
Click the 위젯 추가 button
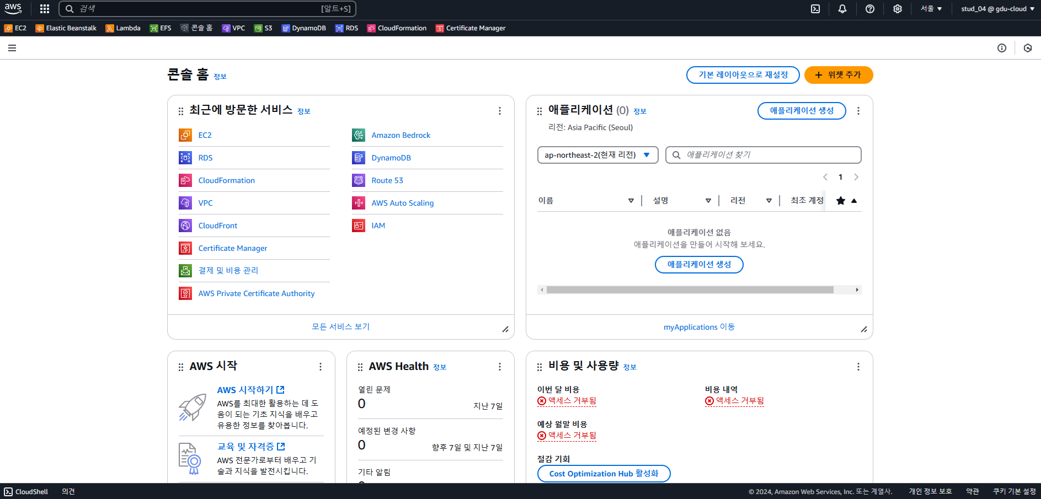(x=839, y=75)
